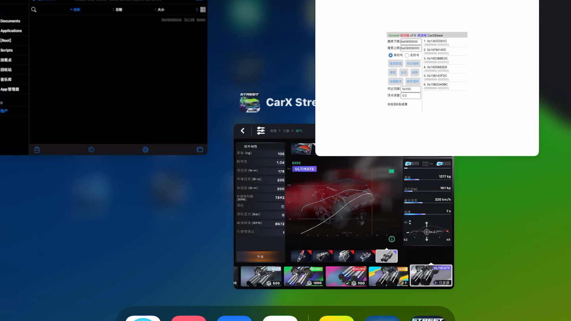Open the file manager settings gear
The image size is (571, 321).
tap(146, 150)
